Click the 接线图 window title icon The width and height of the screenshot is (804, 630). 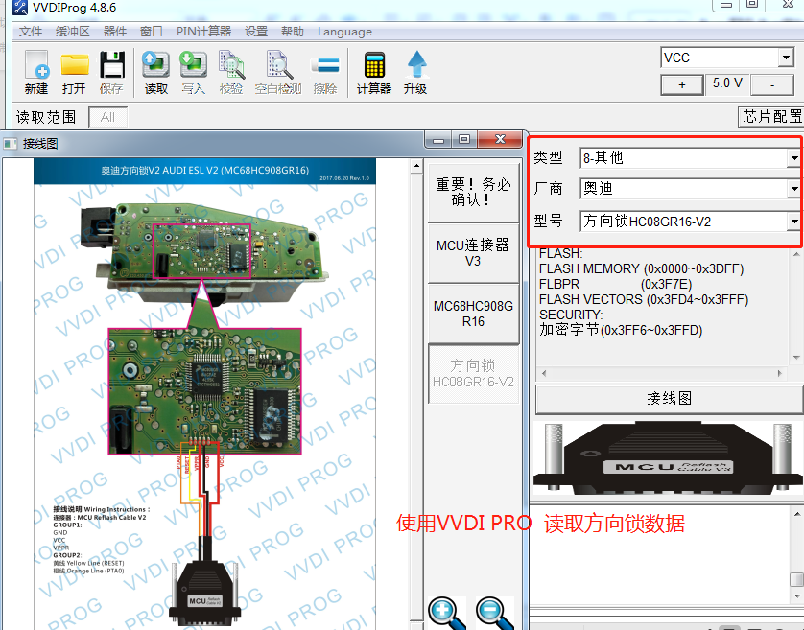11,144
